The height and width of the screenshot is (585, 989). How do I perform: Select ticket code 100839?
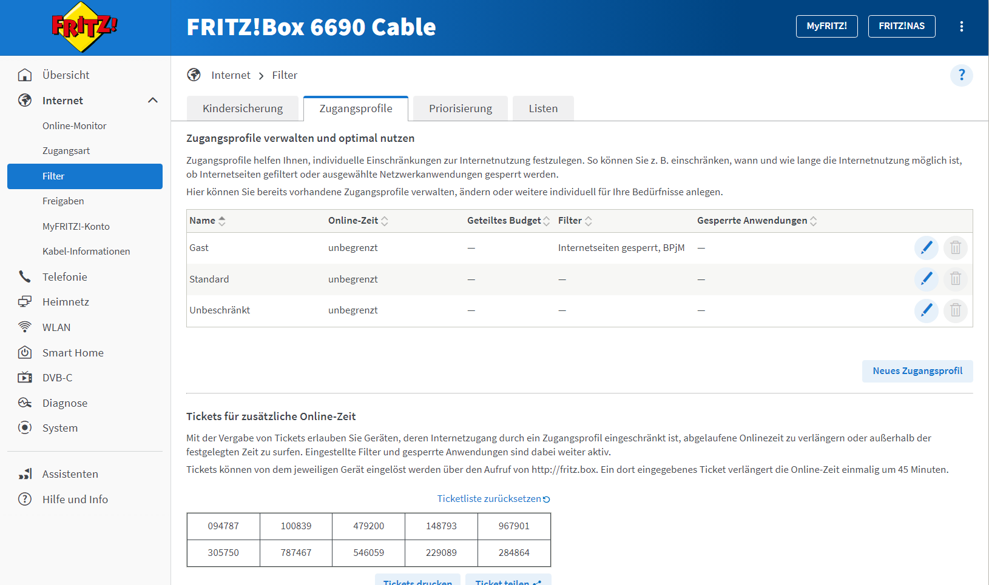pyautogui.click(x=296, y=526)
